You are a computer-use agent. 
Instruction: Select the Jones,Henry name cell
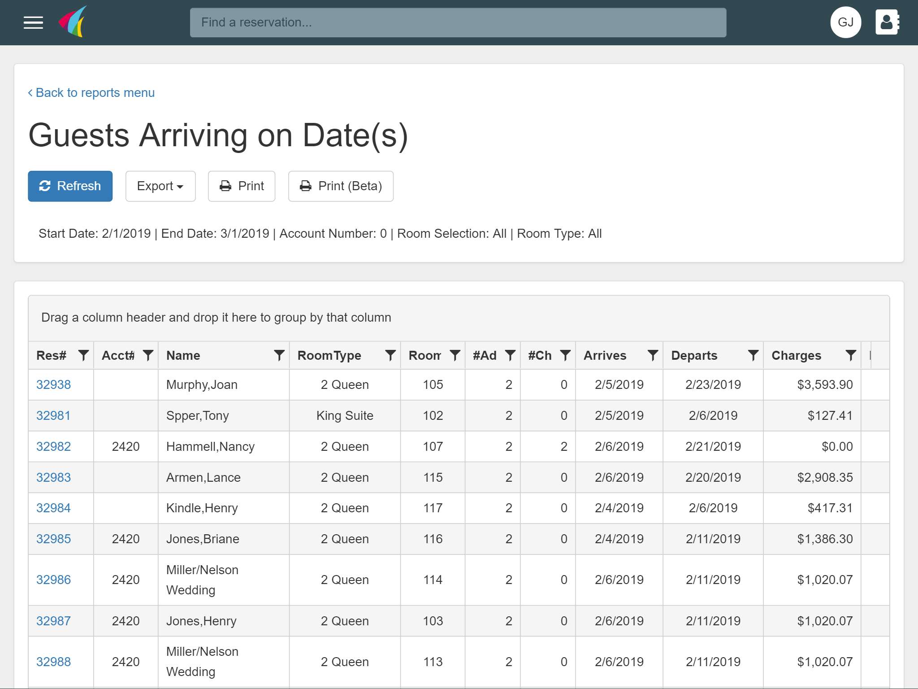(224, 621)
